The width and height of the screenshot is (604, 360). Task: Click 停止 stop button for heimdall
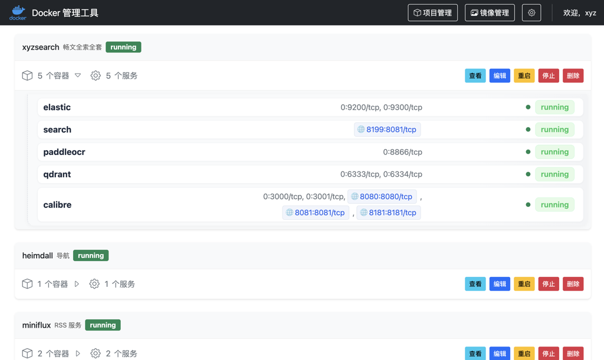(549, 284)
